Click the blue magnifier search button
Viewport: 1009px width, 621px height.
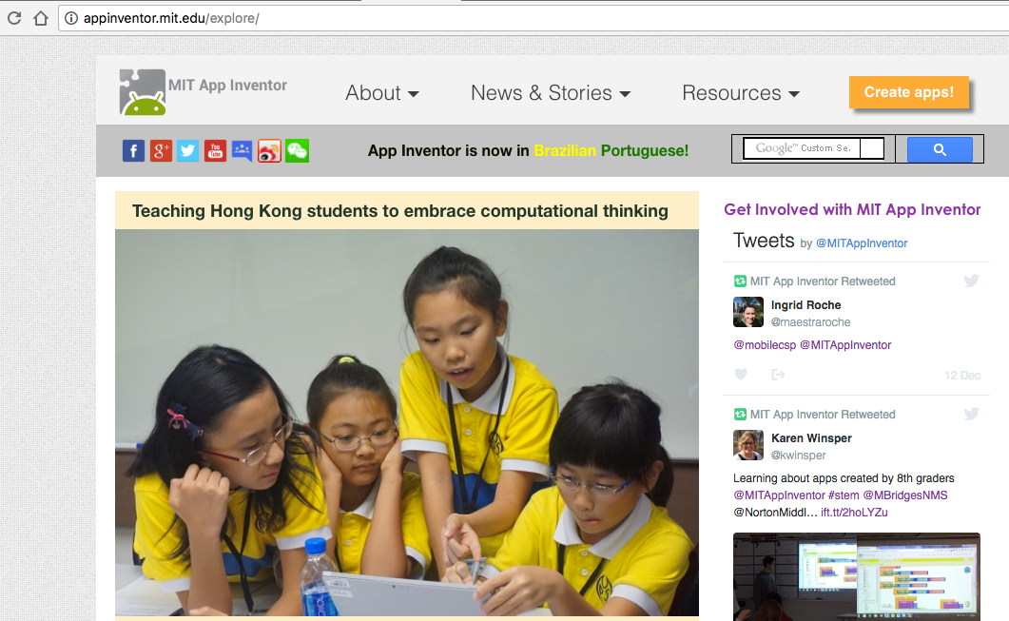tap(940, 149)
